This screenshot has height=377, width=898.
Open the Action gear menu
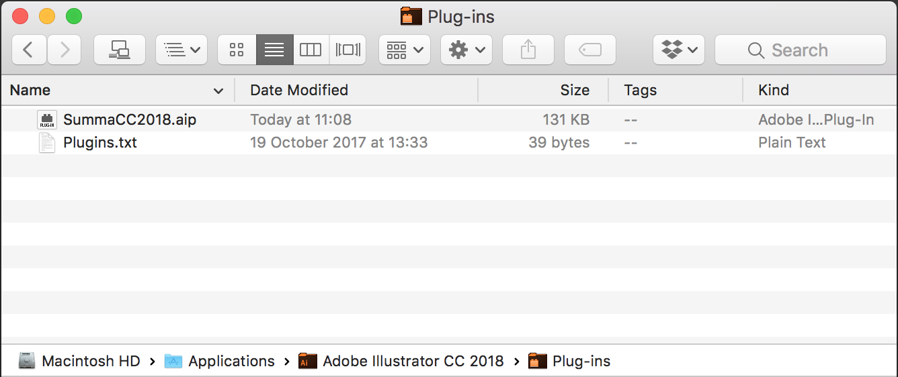tap(466, 50)
